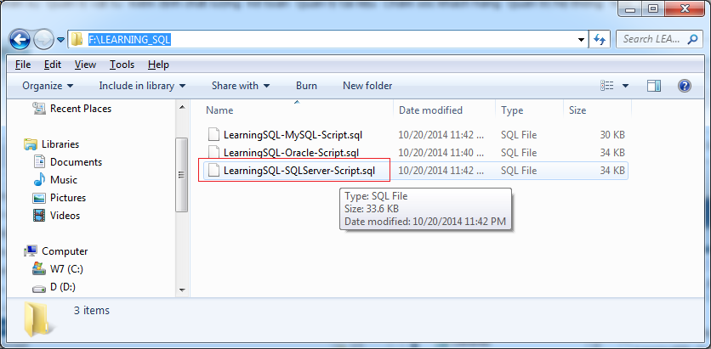Viewport: 711px width, 349px height.
Task: Open the Edit menu
Action: coord(53,65)
